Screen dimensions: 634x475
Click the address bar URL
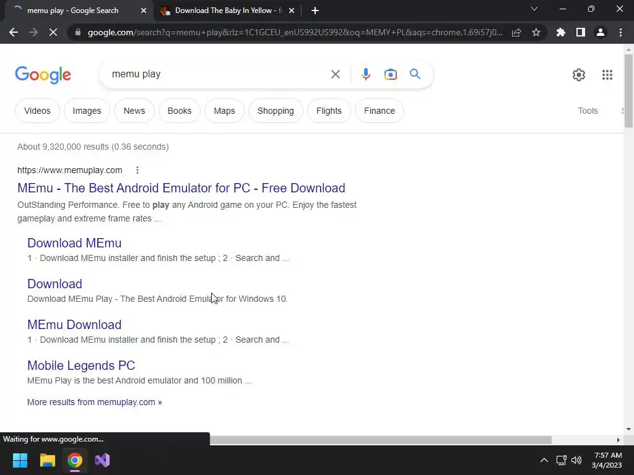point(295,32)
